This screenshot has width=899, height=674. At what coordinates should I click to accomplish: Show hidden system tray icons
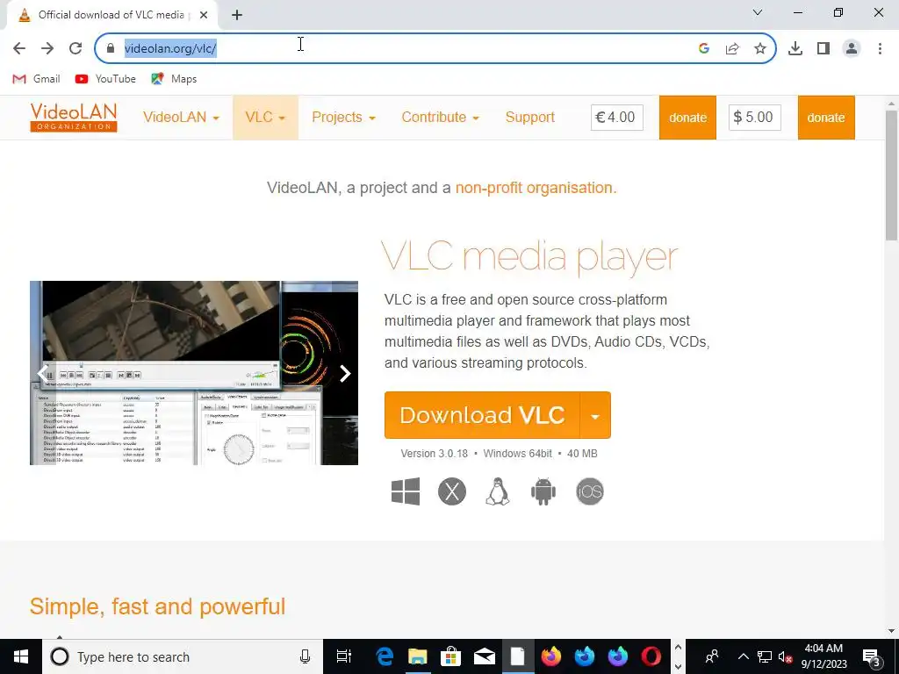tap(743, 656)
